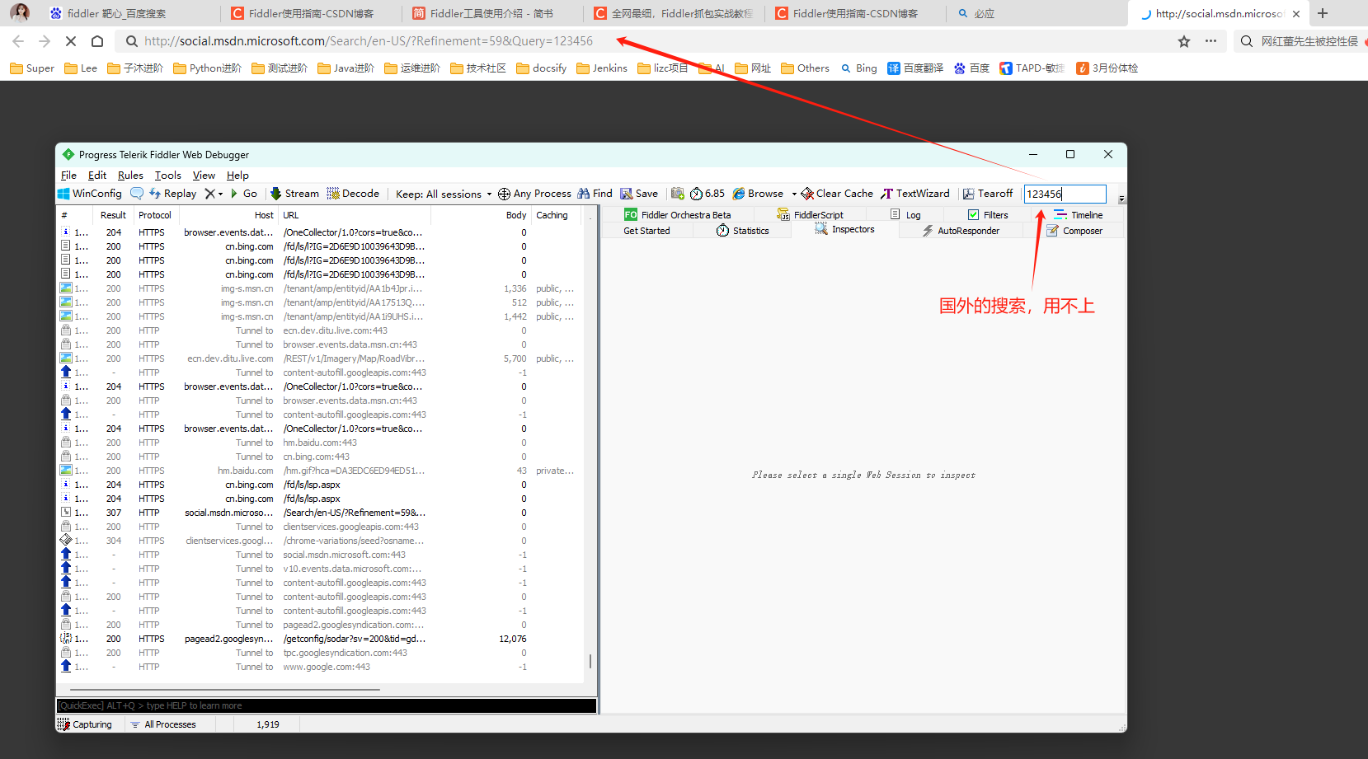Switch to the Fiddler工具使用介绍 - 简书 browser tab
The image size is (1368, 759).
(x=491, y=13)
